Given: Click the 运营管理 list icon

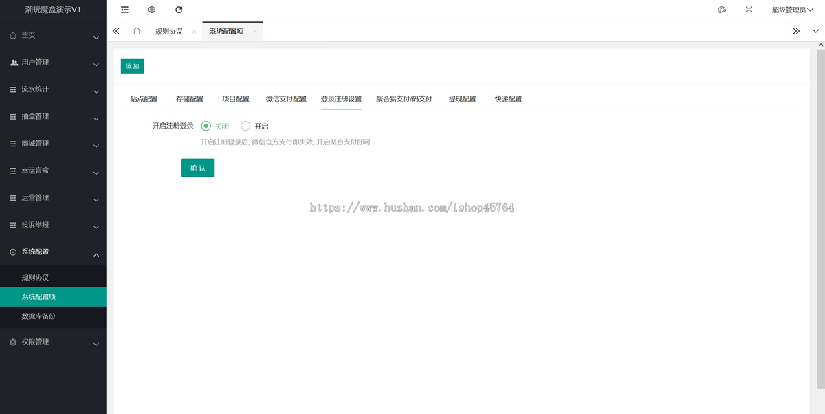Looking at the screenshot, I should (x=13, y=197).
